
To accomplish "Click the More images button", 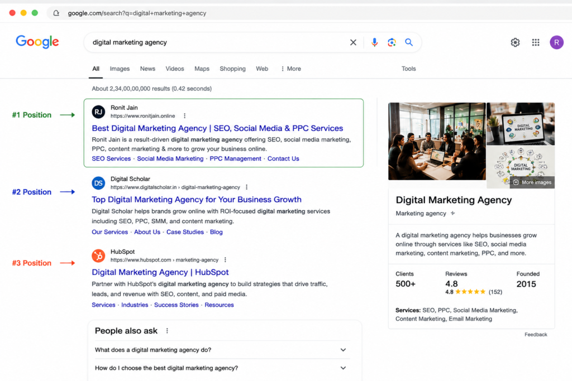I will [532, 182].
